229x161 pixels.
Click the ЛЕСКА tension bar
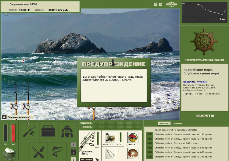(x=117, y=127)
